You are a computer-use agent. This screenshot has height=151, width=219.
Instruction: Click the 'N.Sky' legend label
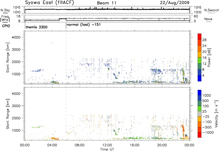tap(5, 10)
